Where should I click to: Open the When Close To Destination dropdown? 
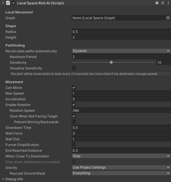pos(121,156)
